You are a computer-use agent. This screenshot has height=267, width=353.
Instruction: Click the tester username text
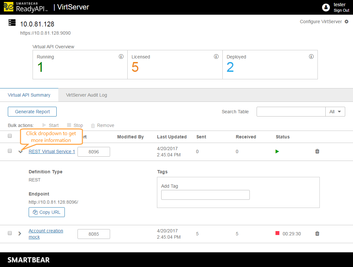339,5
